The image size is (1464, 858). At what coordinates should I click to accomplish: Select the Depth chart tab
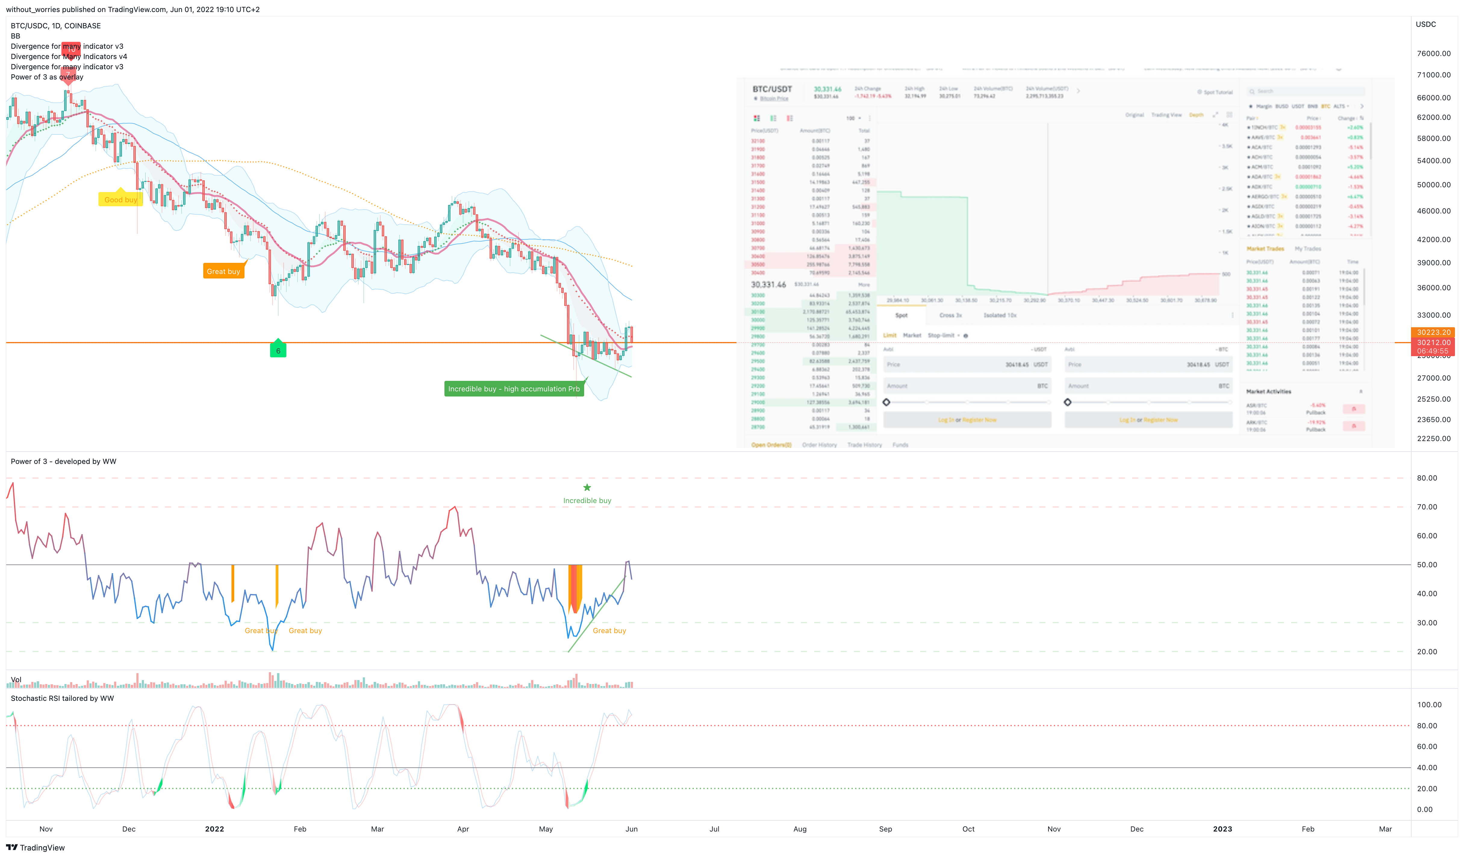pyautogui.click(x=1196, y=115)
